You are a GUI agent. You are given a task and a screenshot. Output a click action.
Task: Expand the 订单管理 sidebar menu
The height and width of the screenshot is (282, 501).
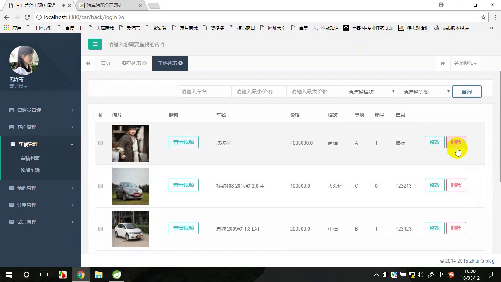pos(40,205)
